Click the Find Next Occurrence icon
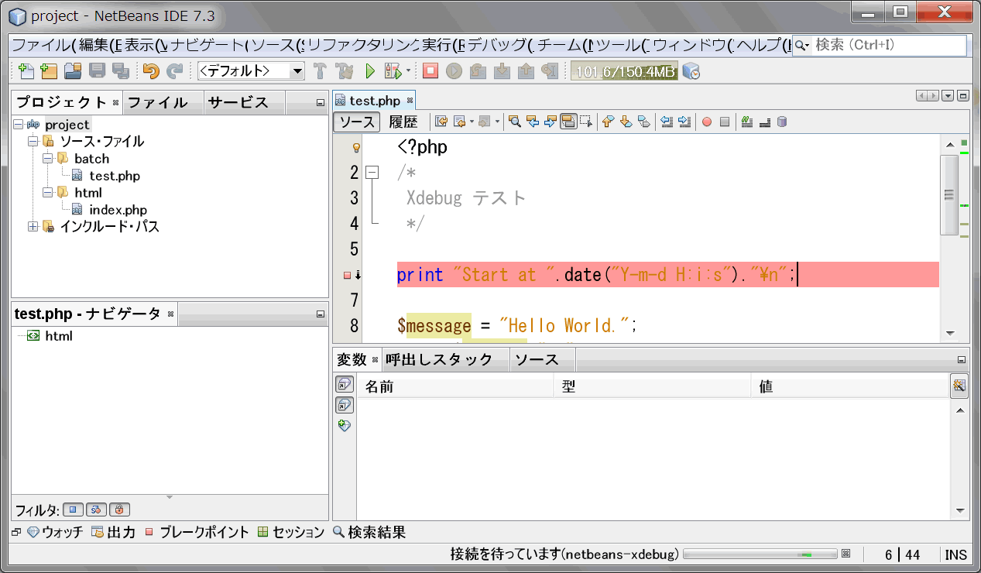The width and height of the screenshot is (981, 573). pyautogui.click(x=551, y=122)
